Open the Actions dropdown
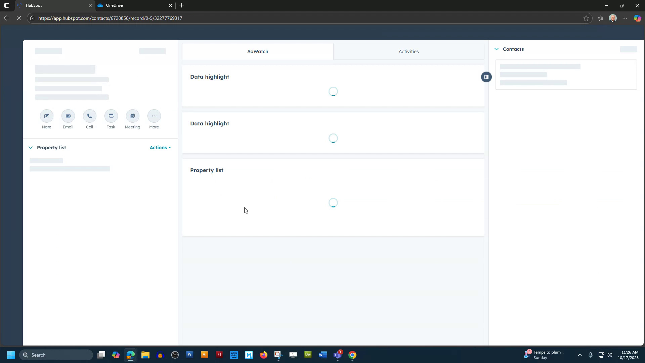Image resolution: width=645 pixels, height=363 pixels. [x=160, y=148]
